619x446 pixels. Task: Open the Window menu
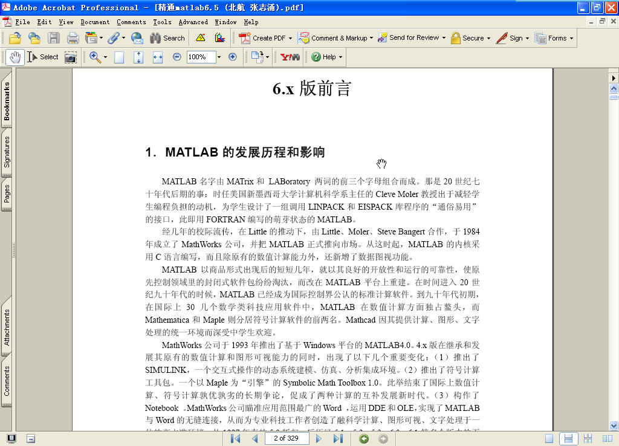[225, 22]
